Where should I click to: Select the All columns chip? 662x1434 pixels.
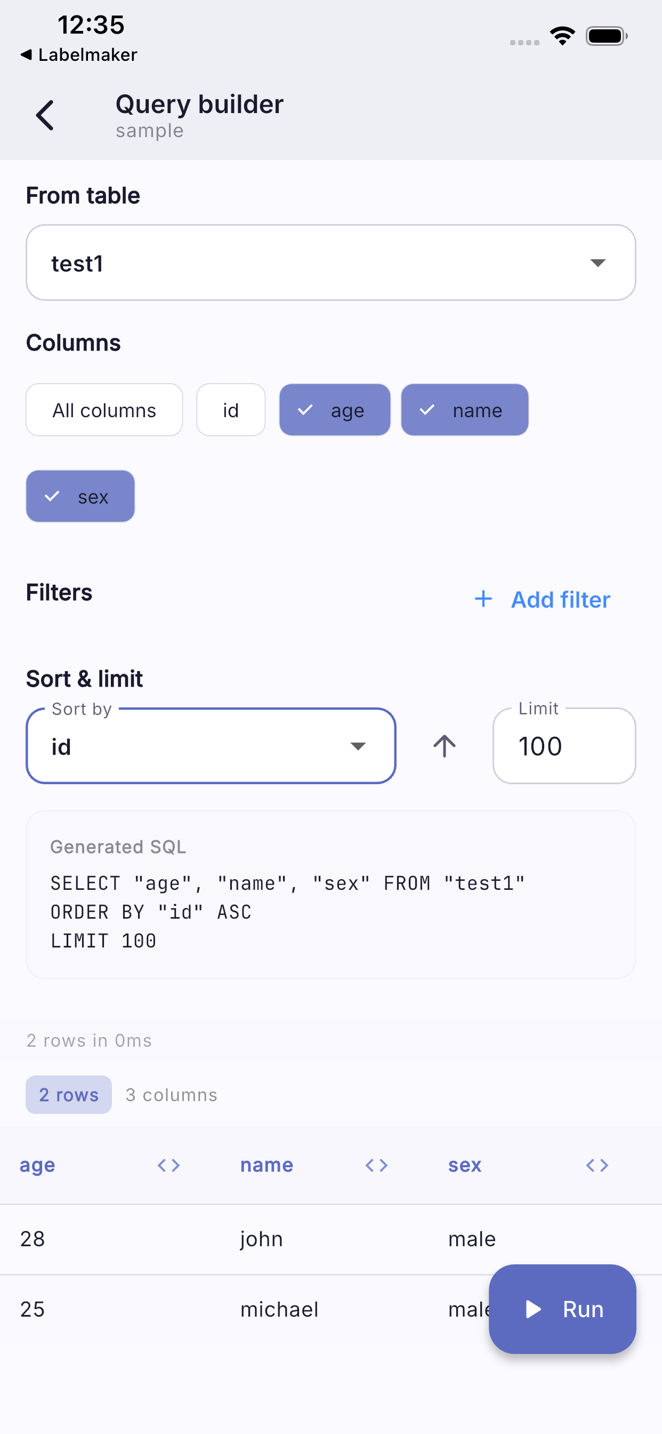(104, 410)
